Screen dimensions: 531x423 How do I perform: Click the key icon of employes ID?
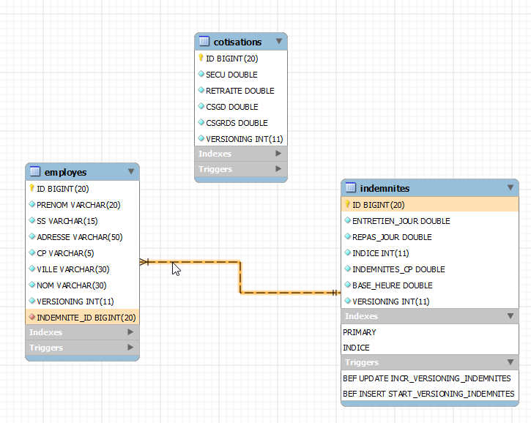pyautogui.click(x=32, y=189)
